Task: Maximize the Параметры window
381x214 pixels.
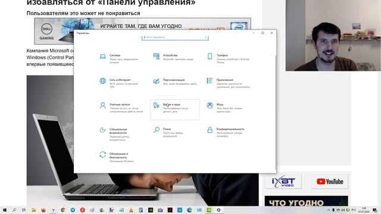Action: tap(263, 33)
